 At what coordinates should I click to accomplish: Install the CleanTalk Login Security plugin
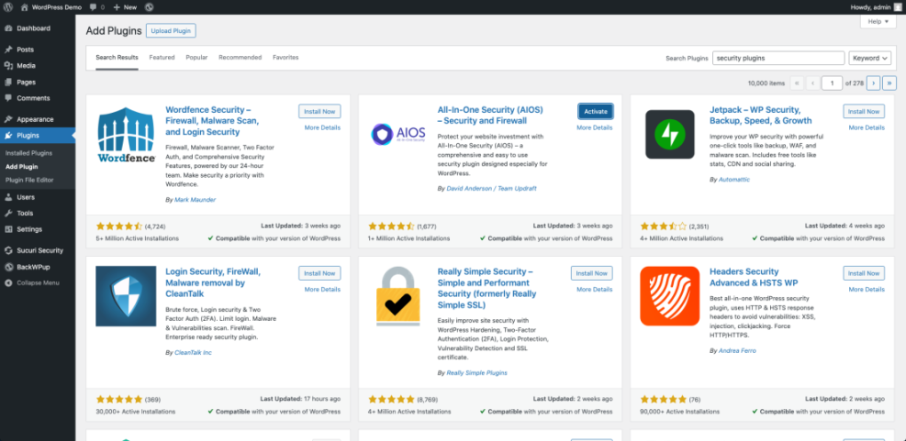coord(319,273)
